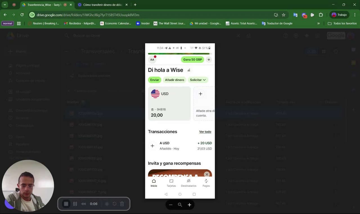Zoom in on the image preview

tap(189, 205)
